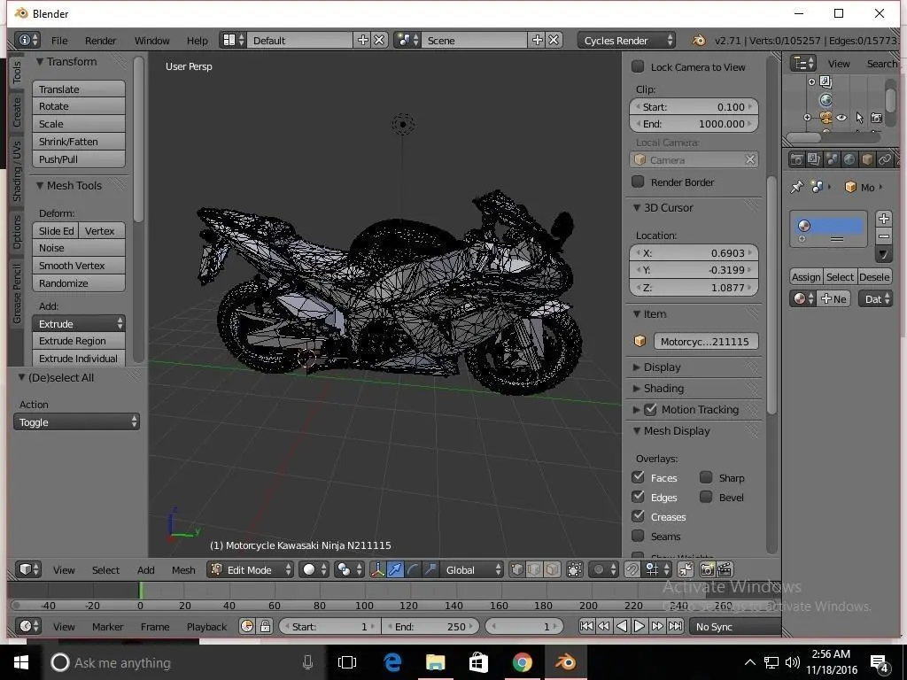Open the Toggle action dropdown
The width and height of the screenshot is (907, 680).
tap(76, 422)
